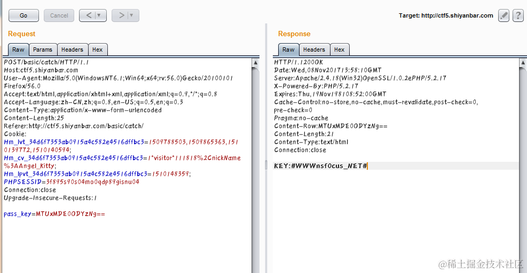
Task: Click the Server: Apache header line
Action: [360, 78]
